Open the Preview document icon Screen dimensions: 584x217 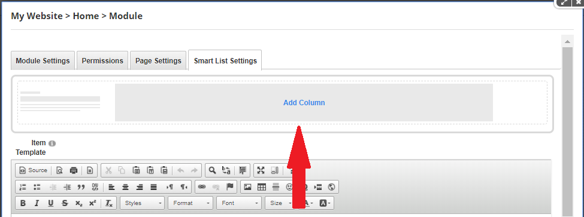pos(59,170)
